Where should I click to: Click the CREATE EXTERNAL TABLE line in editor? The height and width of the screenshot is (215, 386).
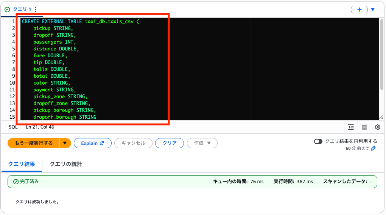tap(81, 22)
